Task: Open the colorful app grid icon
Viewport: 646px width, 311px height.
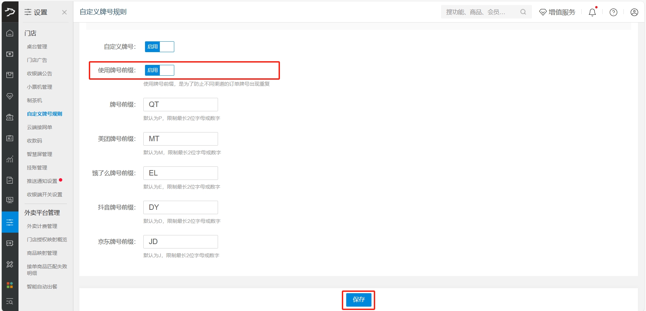Action: [10, 285]
